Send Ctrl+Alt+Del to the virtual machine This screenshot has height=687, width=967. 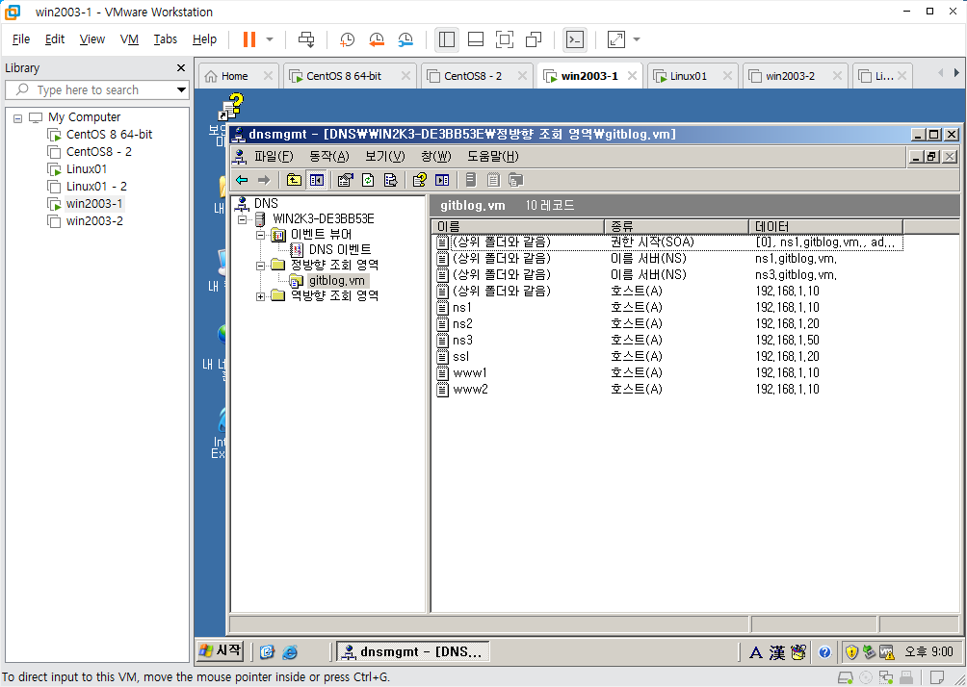[x=306, y=39]
